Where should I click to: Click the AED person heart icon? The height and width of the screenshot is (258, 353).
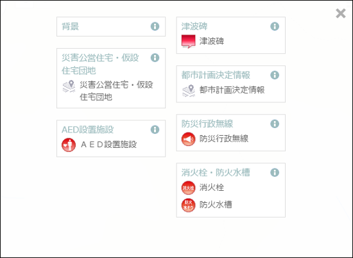pyautogui.click(x=69, y=145)
